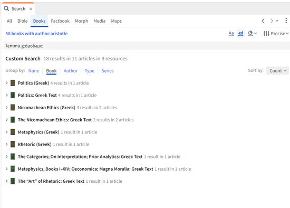Close the Search tab
Viewport: 290px width, 208px height.
coord(31,8)
